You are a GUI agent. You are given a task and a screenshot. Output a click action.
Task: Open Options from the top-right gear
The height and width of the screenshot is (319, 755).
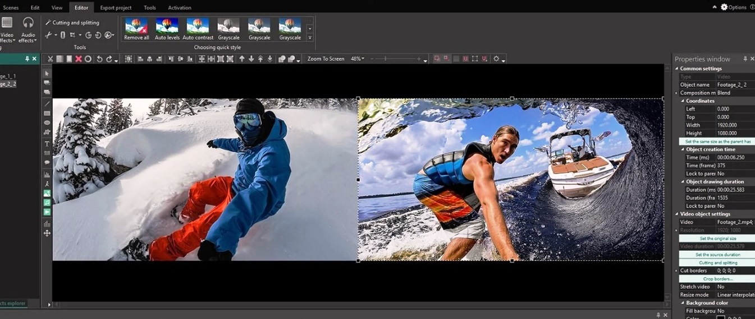point(734,7)
